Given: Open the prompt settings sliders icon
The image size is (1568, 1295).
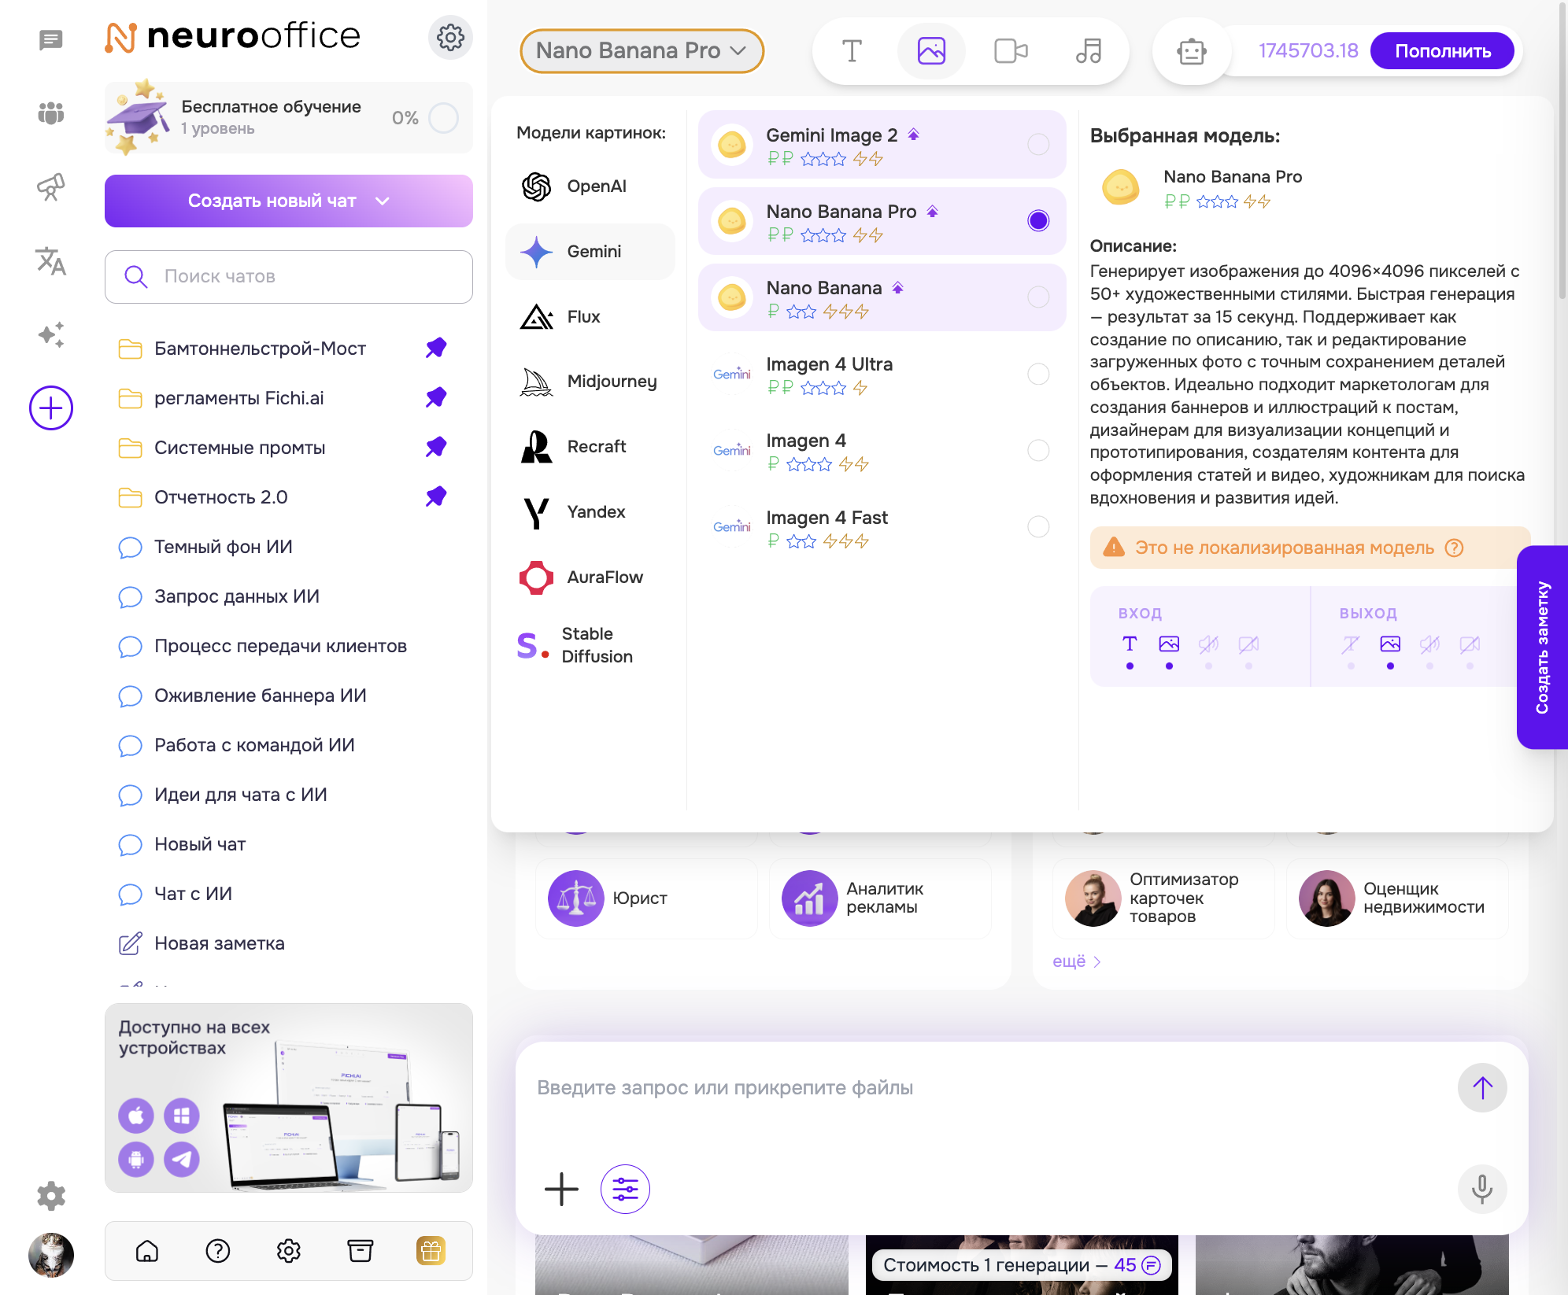Looking at the screenshot, I should click(625, 1189).
